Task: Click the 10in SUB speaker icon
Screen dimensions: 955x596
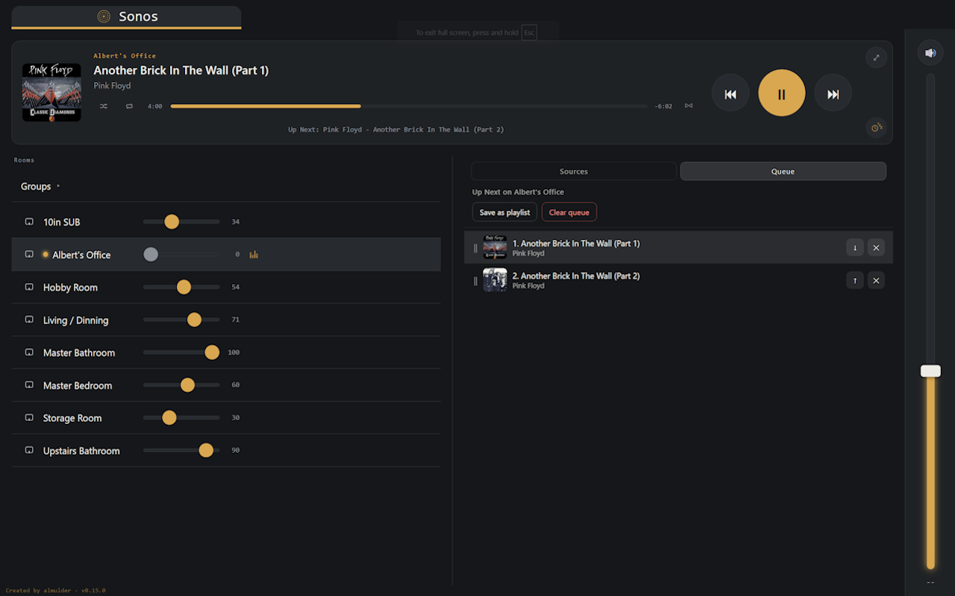Action: click(x=29, y=222)
